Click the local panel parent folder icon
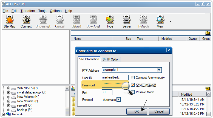This screenshot has width=213, height=118. click(x=208, y=89)
